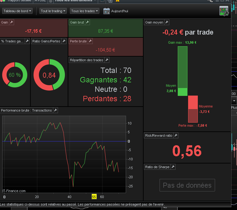This screenshot has width=237, height=210.
Task: Click the Pas de données box
Action: 187,185
